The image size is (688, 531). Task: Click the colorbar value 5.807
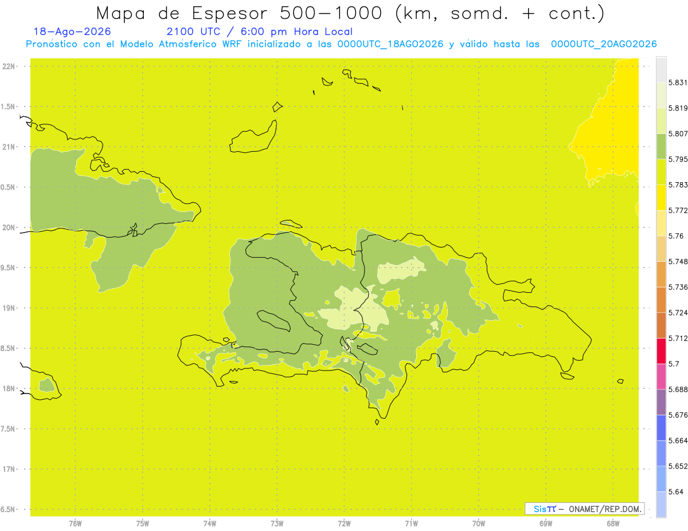(x=678, y=133)
